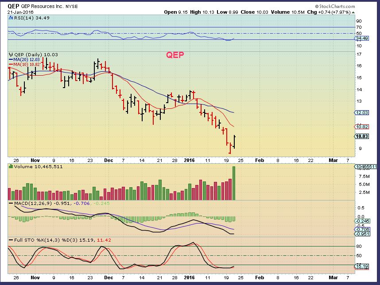The image size is (380, 285).
Task: Click the 34.49 RSI value tag on axis
Action: click(361, 38)
